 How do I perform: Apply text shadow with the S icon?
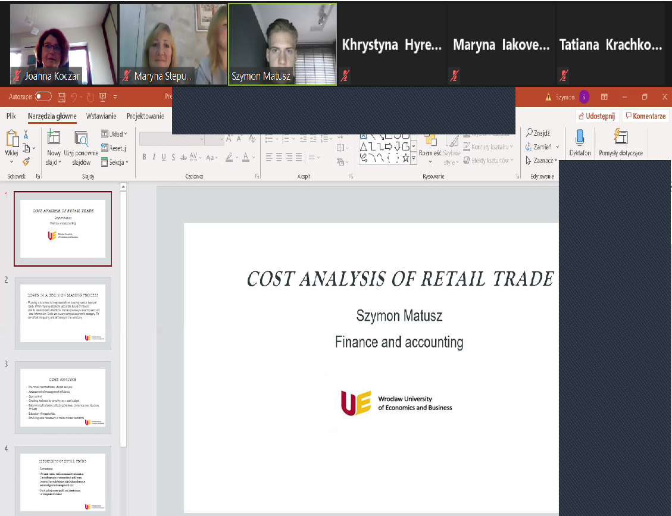pyautogui.click(x=173, y=157)
